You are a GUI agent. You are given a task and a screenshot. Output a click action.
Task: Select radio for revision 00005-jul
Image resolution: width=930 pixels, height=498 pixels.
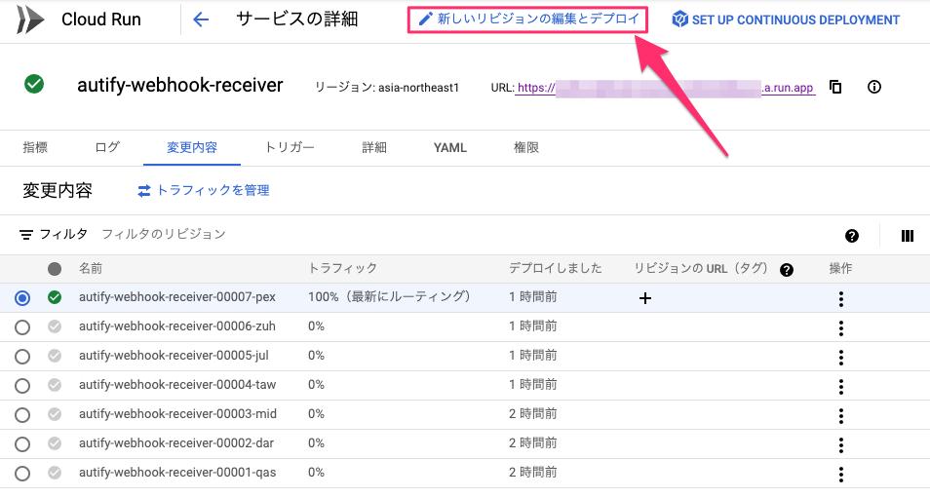click(22, 357)
